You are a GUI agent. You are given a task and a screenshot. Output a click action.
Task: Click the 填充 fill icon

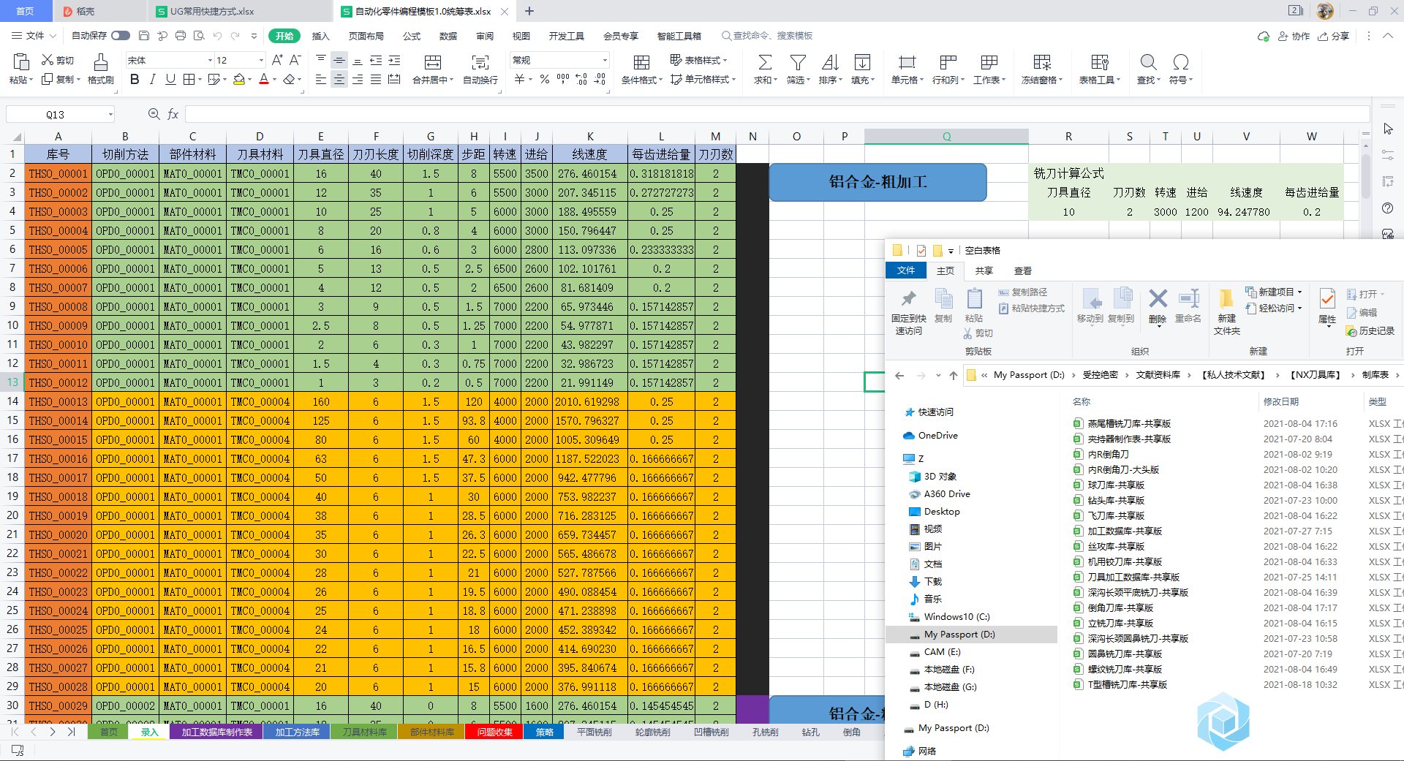[x=863, y=62]
